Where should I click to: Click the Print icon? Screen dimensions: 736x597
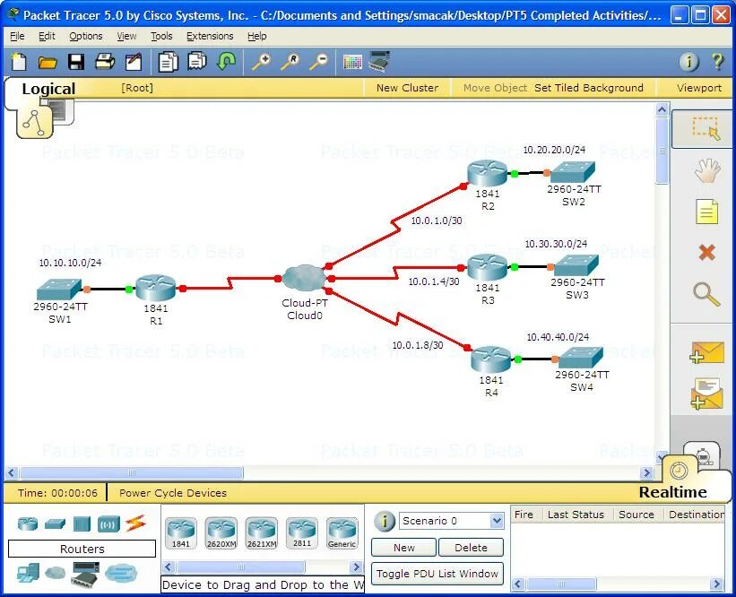pos(105,62)
